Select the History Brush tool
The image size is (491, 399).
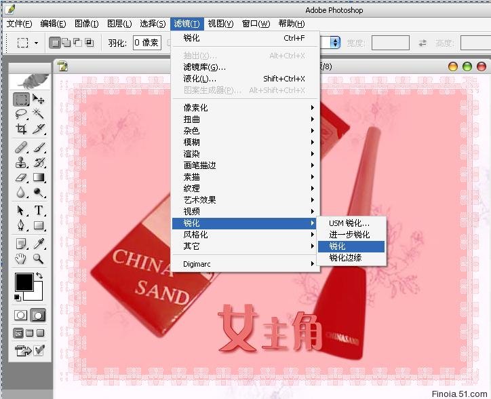(x=39, y=162)
